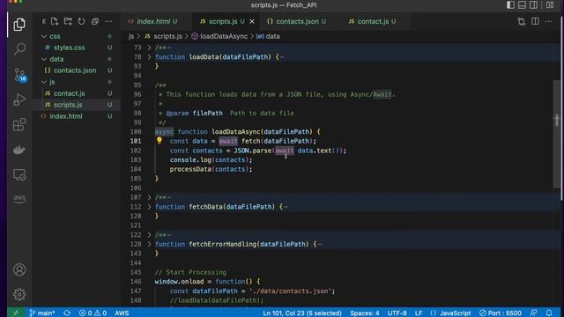Viewport: 564px width, 317px height.
Task: Toggle the bottom panel layout
Action: (522, 4)
